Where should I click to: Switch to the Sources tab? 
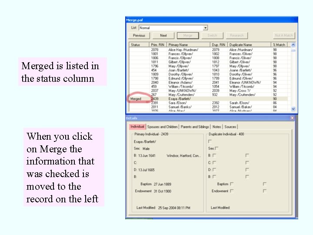coord(230,127)
